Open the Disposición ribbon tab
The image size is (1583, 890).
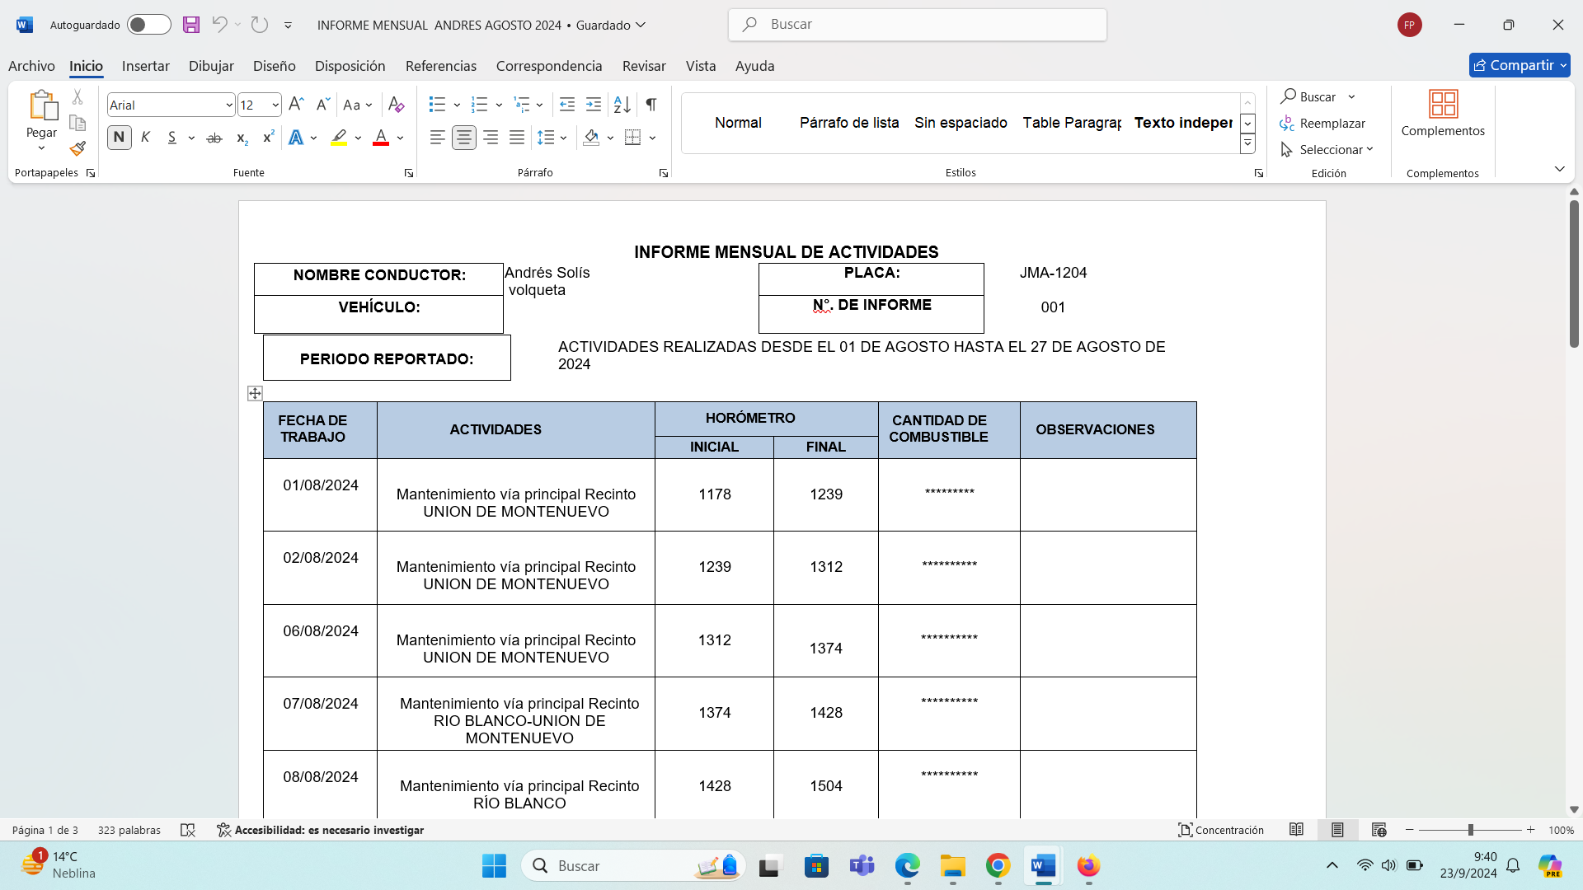pyautogui.click(x=350, y=66)
